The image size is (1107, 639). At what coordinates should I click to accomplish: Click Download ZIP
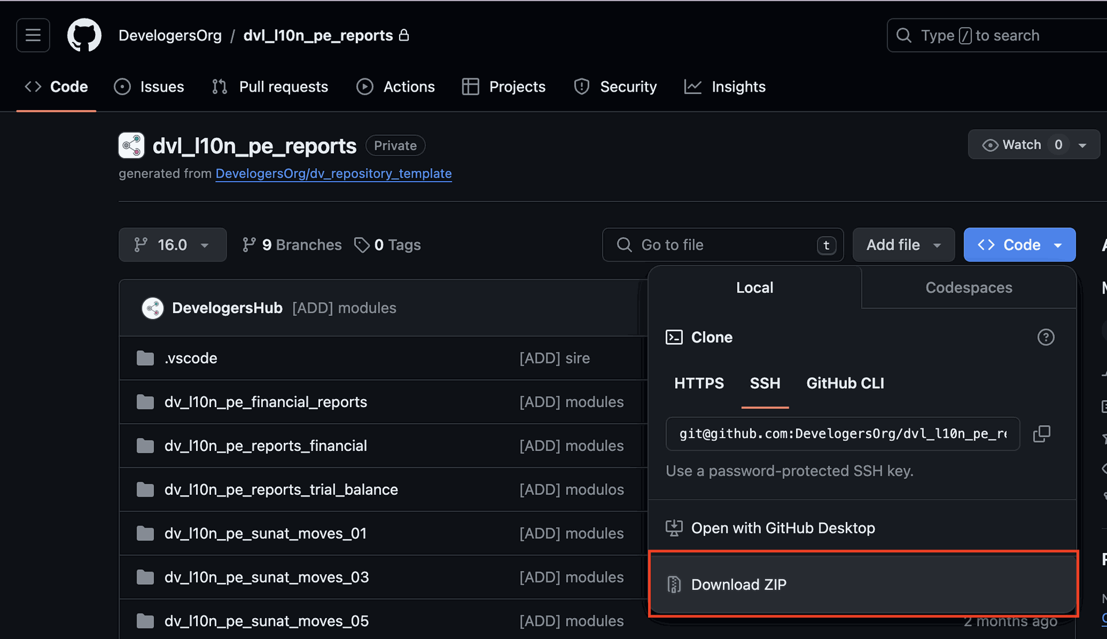click(738, 584)
